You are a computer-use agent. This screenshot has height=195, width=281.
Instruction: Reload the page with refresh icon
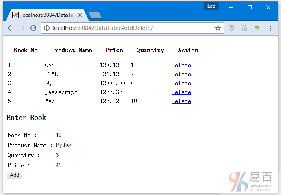tap(33, 28)
